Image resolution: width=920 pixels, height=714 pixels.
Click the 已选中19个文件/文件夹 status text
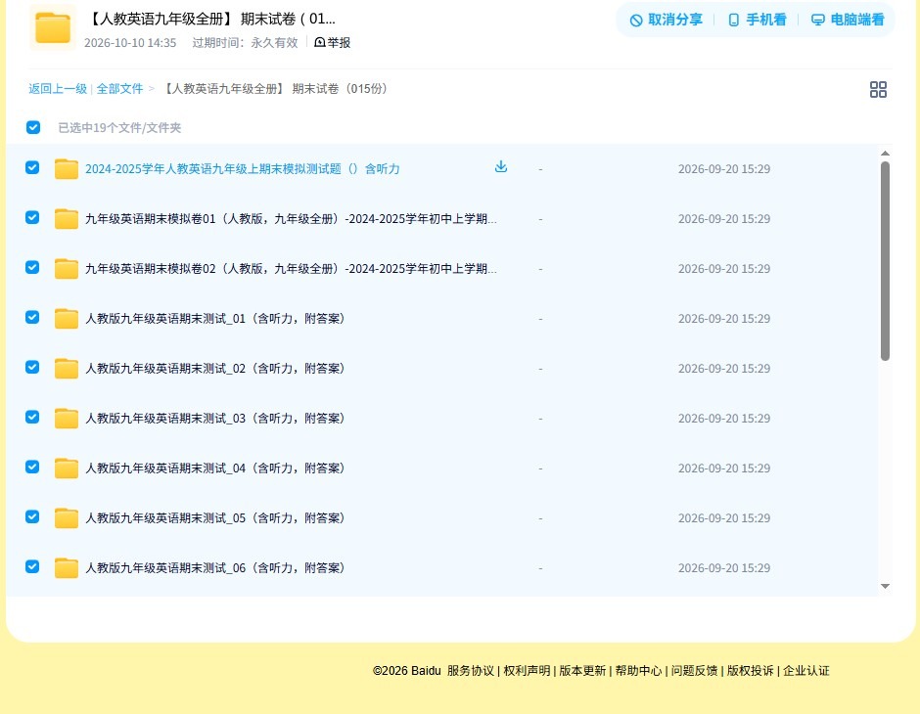119,128
